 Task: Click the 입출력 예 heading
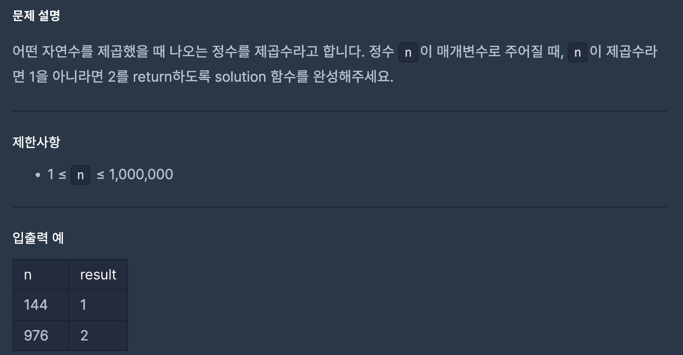click(38, 238)
